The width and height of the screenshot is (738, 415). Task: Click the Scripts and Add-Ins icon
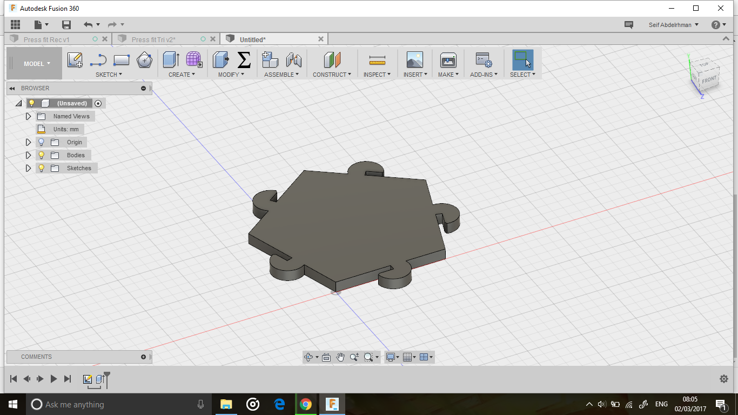[483, 59]
